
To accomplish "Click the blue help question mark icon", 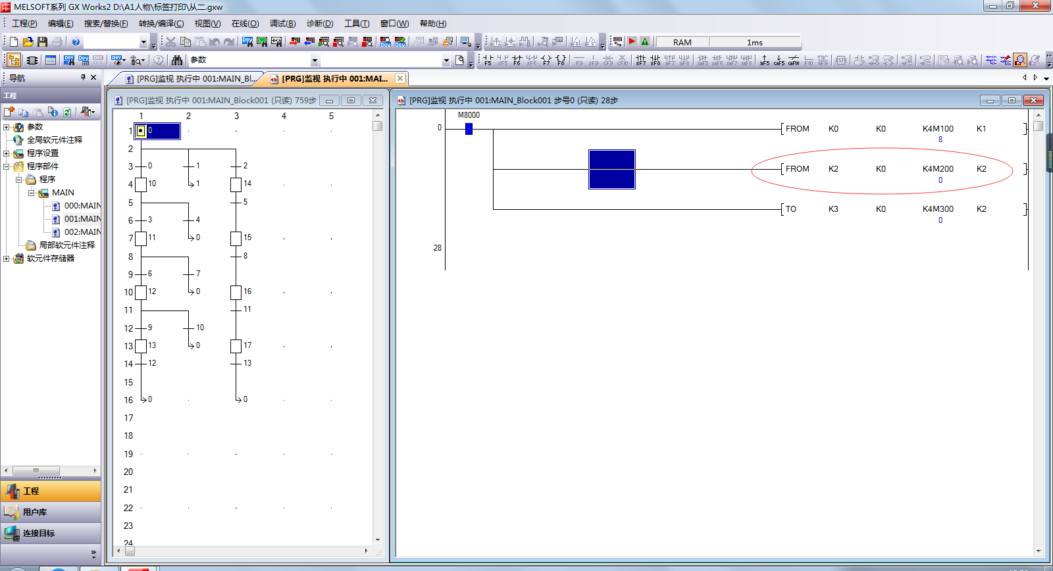I will (76, 42).
